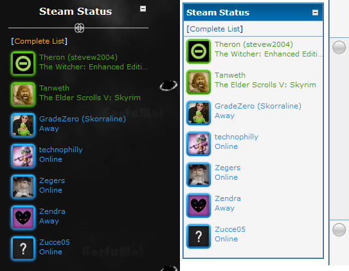This screenshot has height=271, width=349.
Task: Click Theron's avatar in light panel
Action: tap(199, 51)
